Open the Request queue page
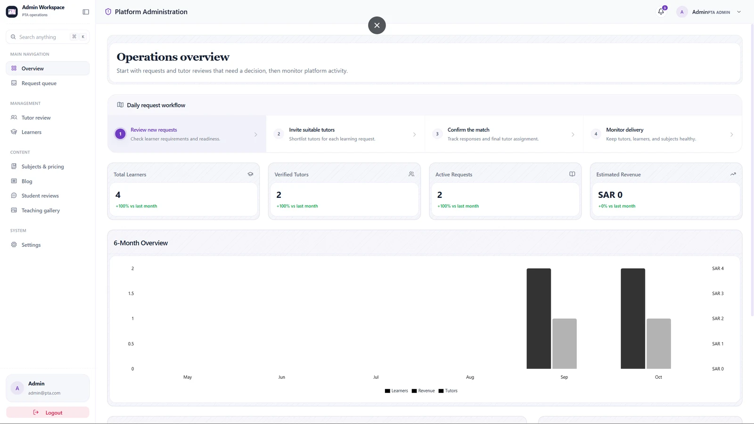 click(48, 83)
